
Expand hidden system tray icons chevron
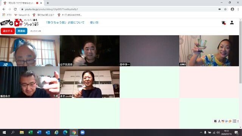(x=201, y=133)
